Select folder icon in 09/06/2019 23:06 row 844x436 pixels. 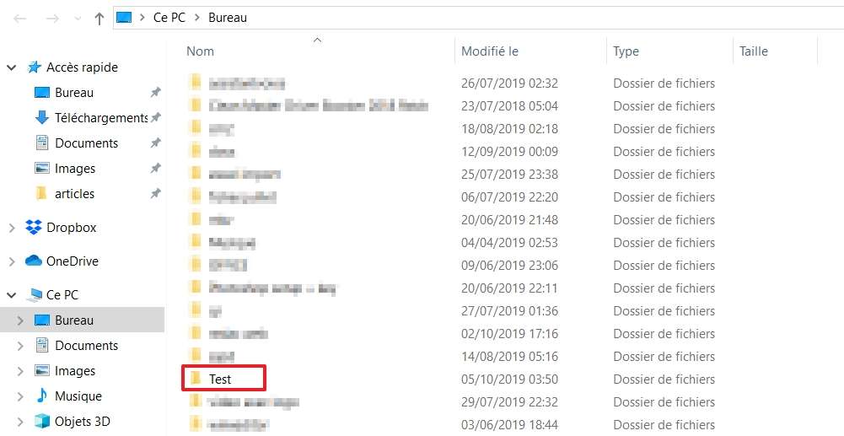tap(196, 264)
